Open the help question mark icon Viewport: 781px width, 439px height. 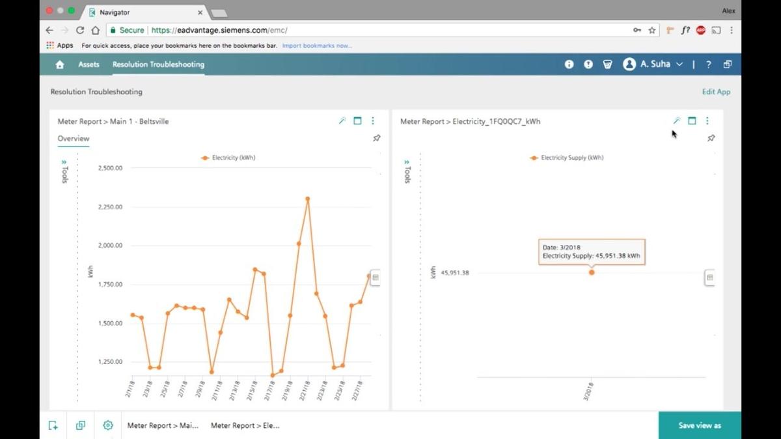[x=709, y=64]
